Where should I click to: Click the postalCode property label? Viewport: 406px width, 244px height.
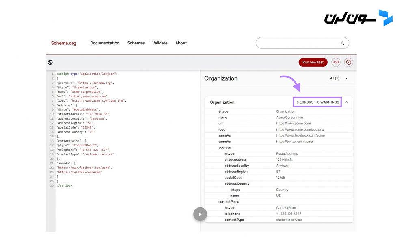(x=233, y=178)
